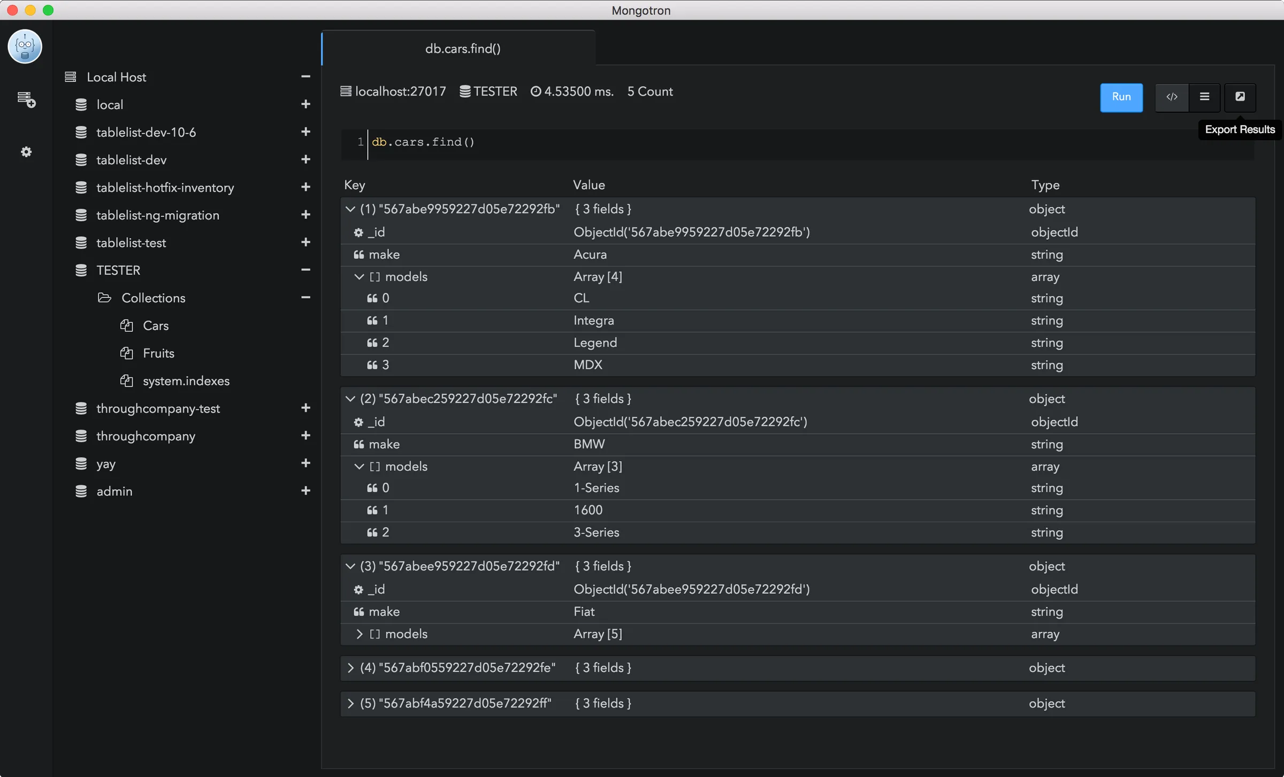1284x777 pixels.
Task: Select the code view icon
Action: pos(1172,97)
